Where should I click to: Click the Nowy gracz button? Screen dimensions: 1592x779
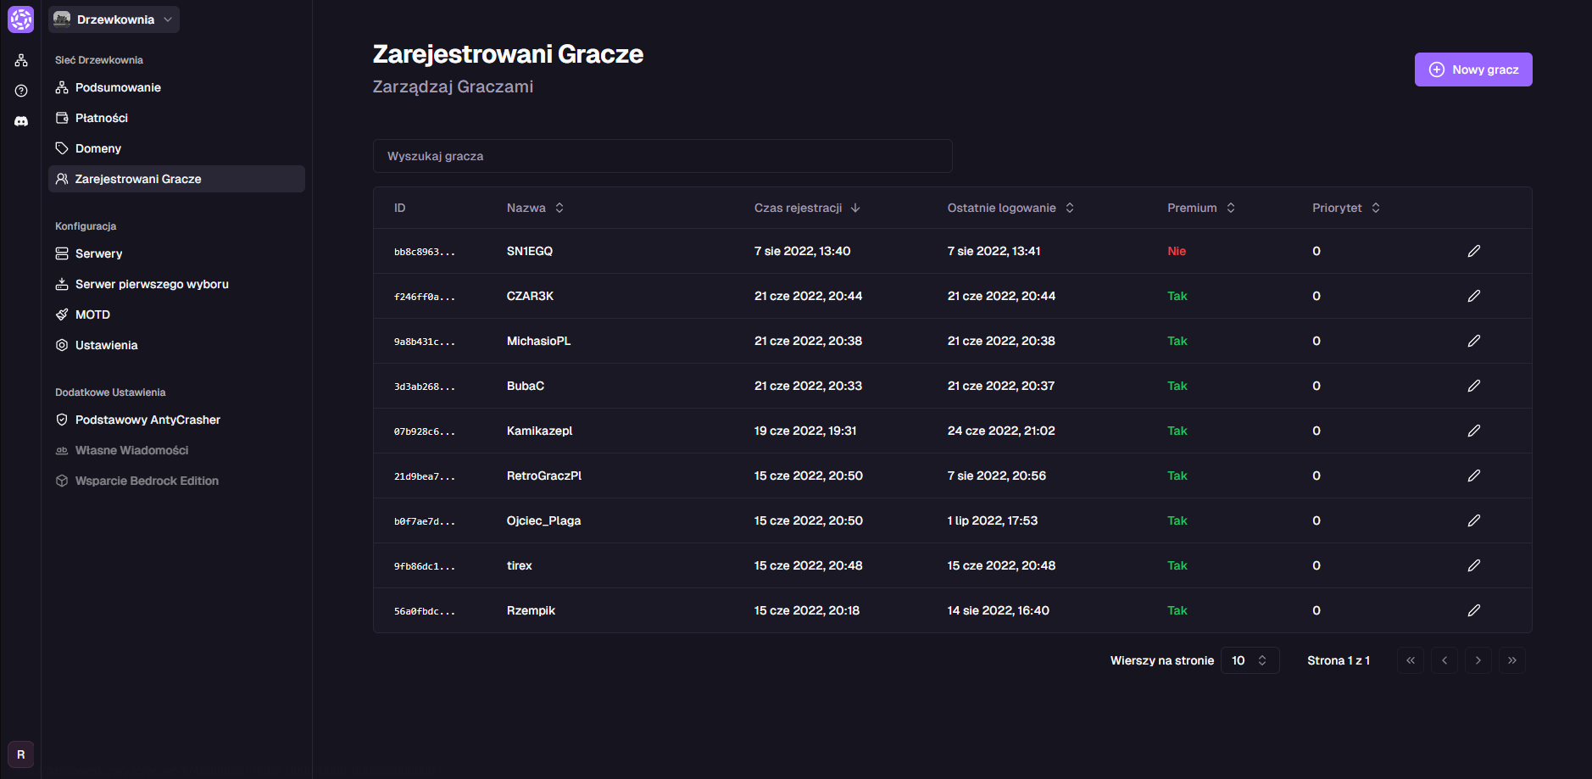1472,70
